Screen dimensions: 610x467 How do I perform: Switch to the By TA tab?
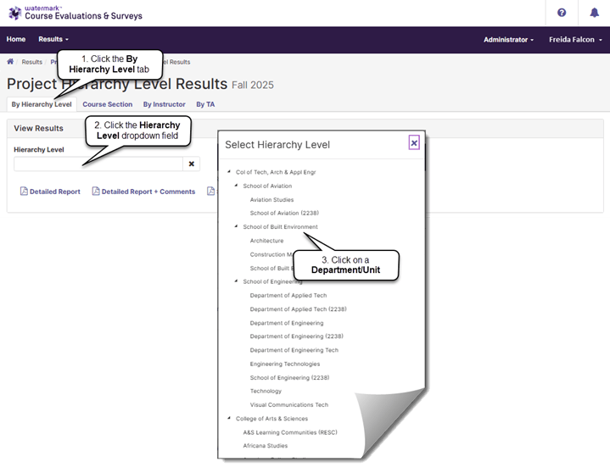[205, 104]
